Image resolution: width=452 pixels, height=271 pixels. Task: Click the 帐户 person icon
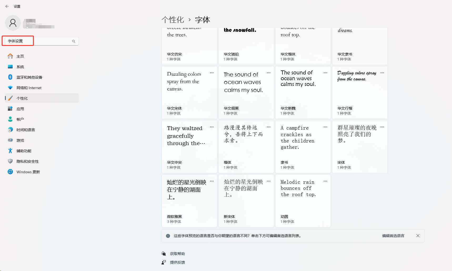pos(10,119)
